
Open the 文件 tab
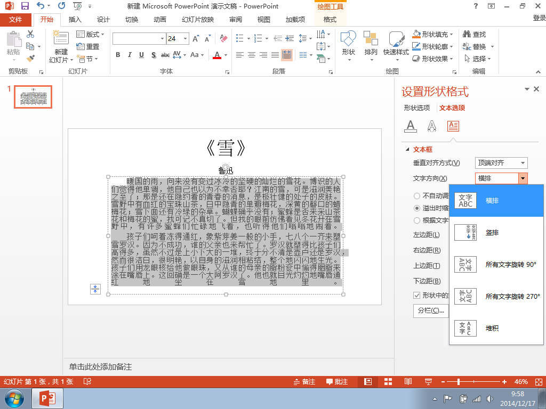(15, 20)
